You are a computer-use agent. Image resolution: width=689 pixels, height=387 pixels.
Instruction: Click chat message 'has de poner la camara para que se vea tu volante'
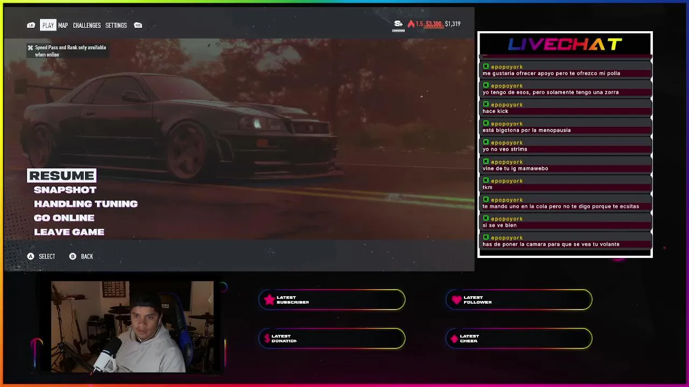coord(551,244)
